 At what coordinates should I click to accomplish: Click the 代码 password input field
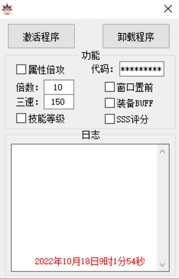point(142,69)
